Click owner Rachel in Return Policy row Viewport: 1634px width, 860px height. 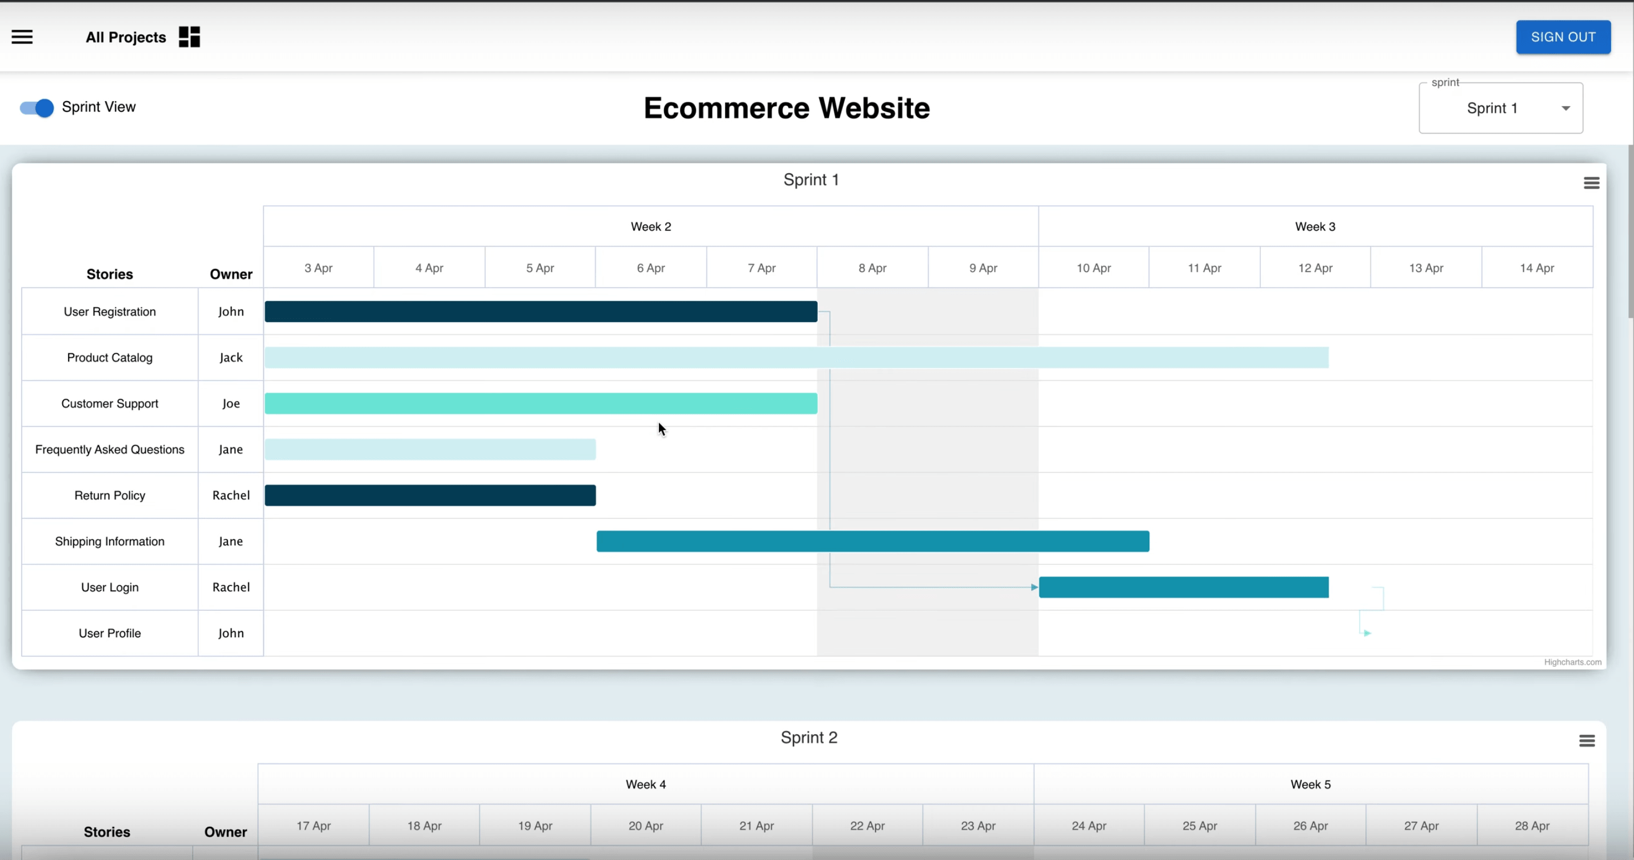231,495
